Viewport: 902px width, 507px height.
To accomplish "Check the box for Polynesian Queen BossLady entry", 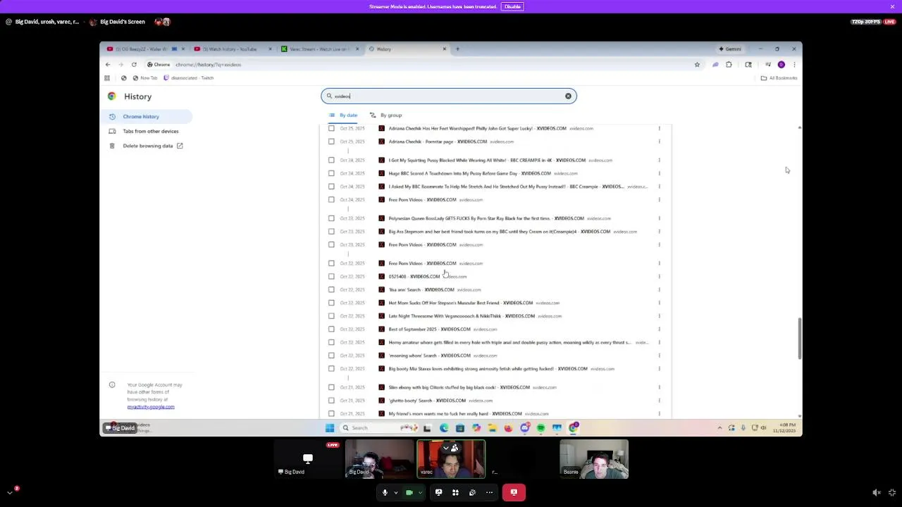I will click(331, 218).
